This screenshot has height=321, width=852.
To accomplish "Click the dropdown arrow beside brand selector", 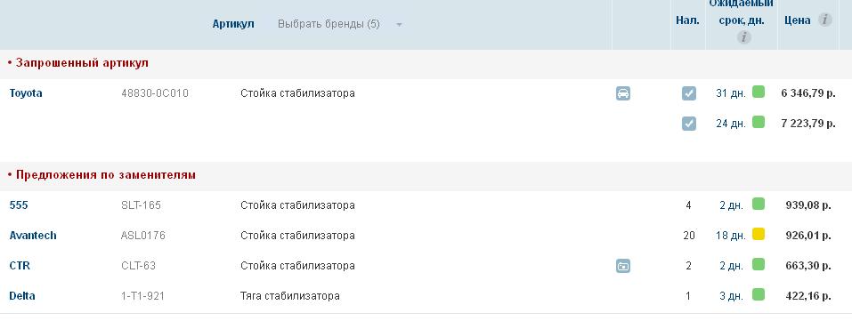I will [x=399, y=24].
